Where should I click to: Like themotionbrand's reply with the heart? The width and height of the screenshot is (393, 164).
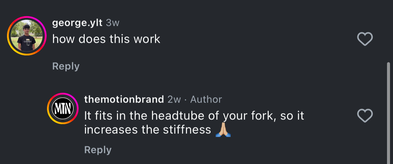click(365, 116)
